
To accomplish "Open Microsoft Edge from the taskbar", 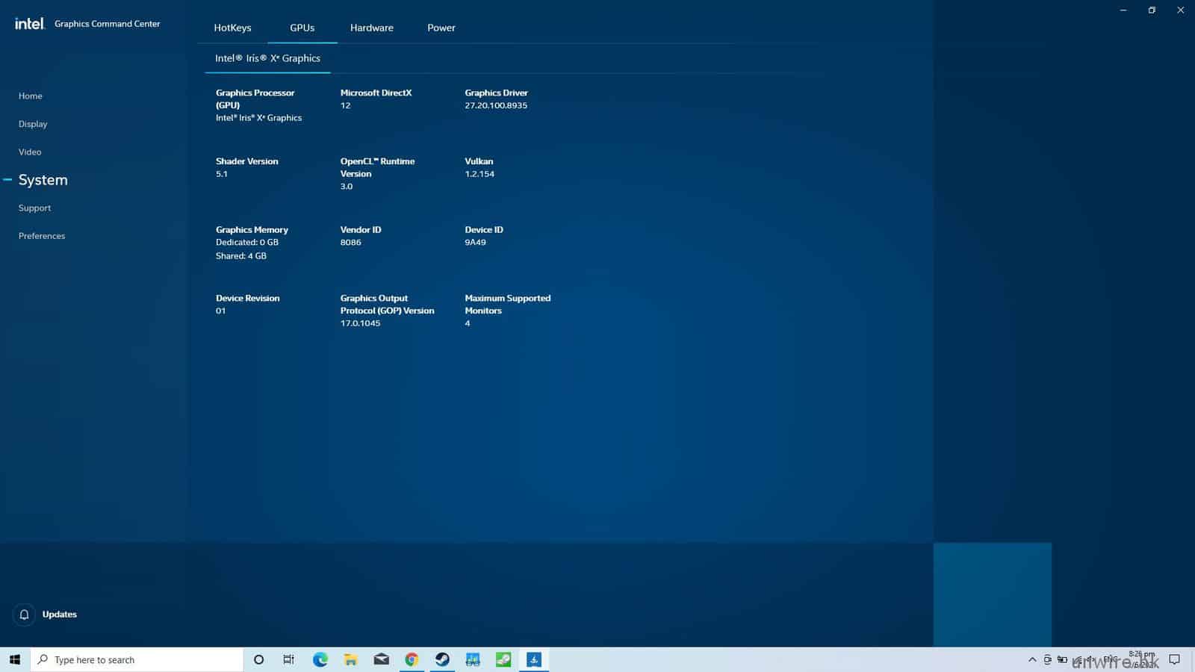I will point(320,659).
